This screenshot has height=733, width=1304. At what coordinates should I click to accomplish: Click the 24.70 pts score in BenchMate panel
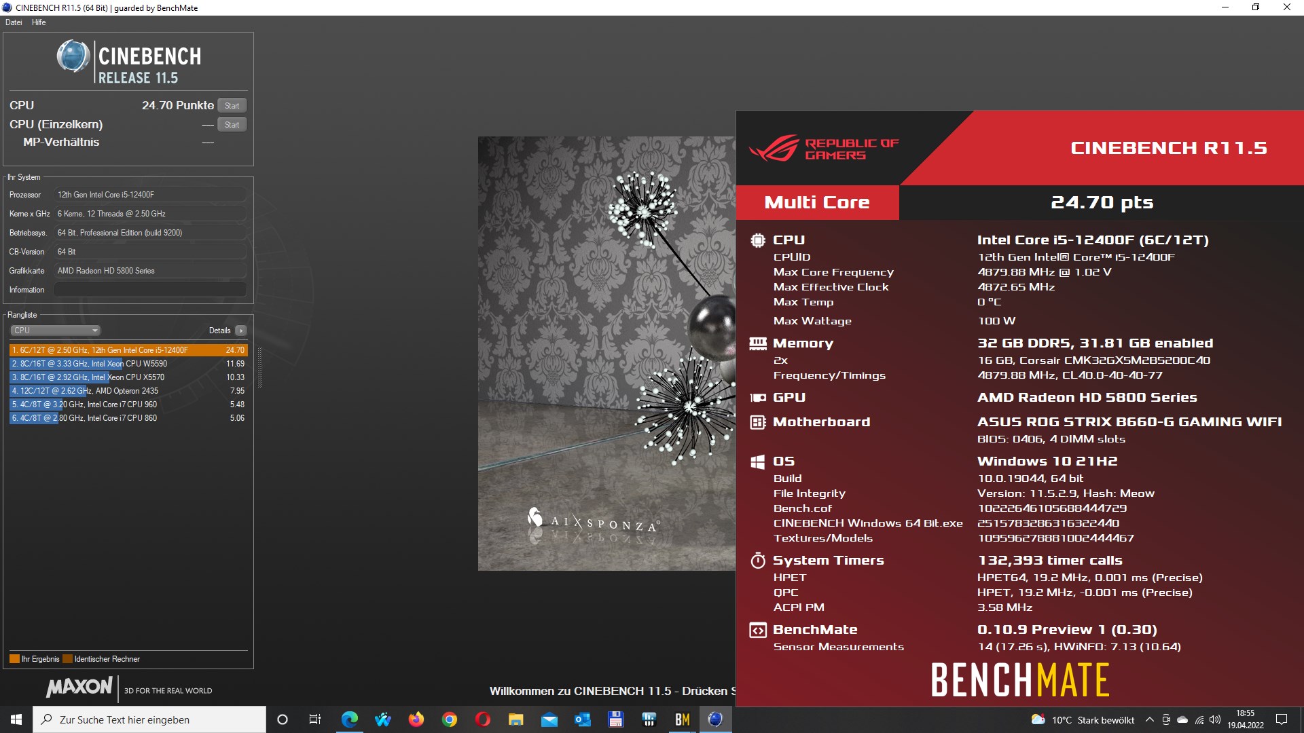point(1102,202)
